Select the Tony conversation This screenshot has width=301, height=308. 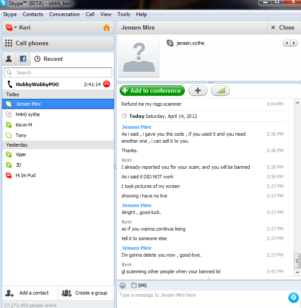[58, 135]
